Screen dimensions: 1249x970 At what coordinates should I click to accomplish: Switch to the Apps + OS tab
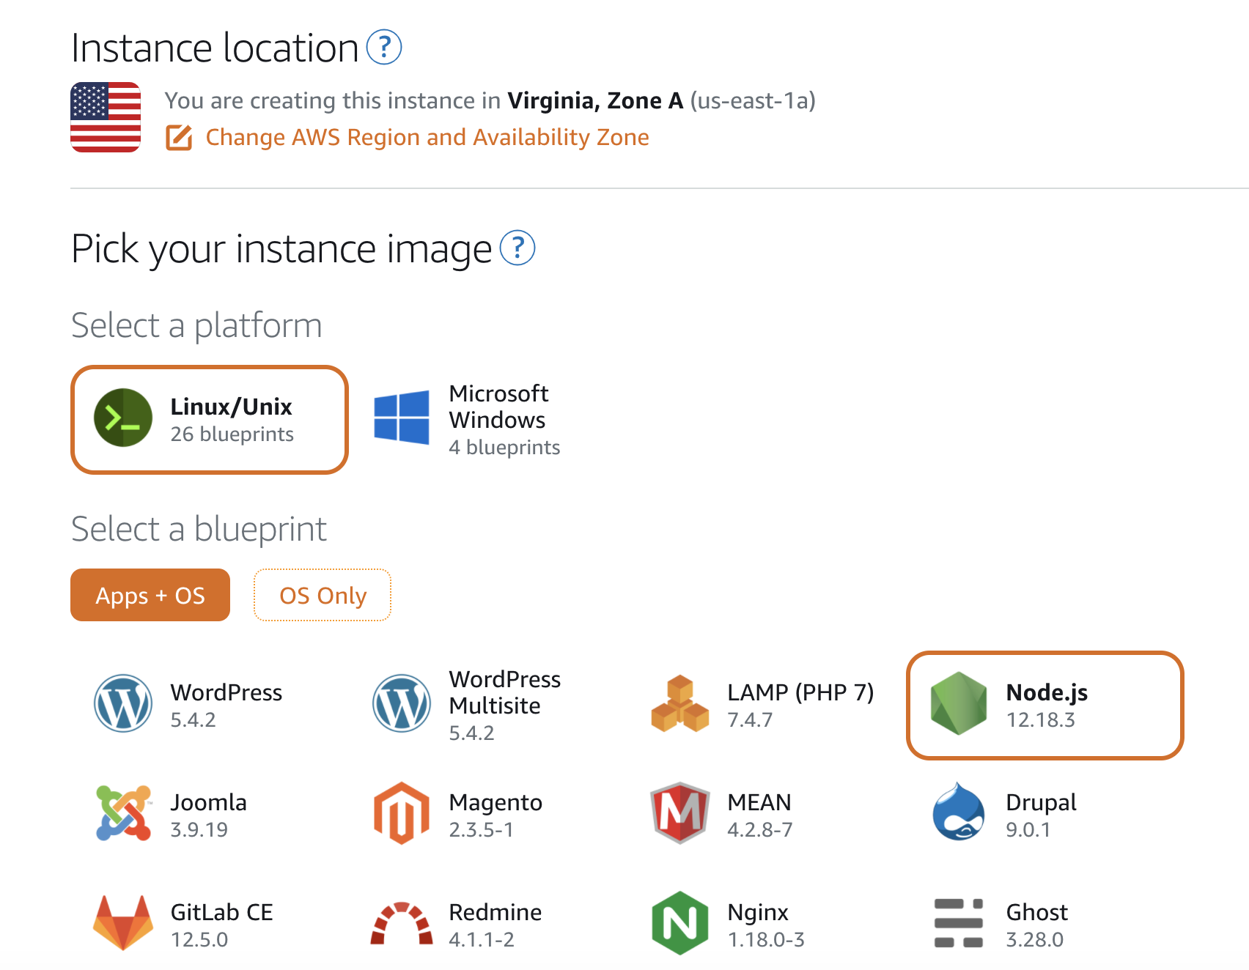click(x=150, y=595)
